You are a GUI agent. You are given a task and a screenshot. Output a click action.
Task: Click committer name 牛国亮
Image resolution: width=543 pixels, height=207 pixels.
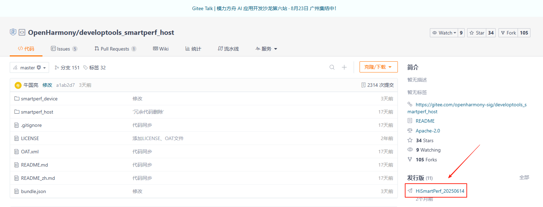[31, 85]
